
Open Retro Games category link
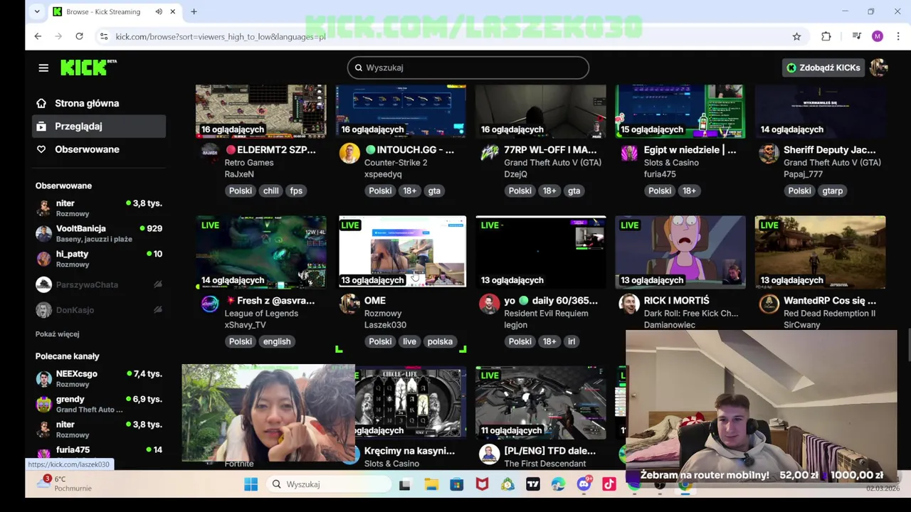click(x=249, y=163)
